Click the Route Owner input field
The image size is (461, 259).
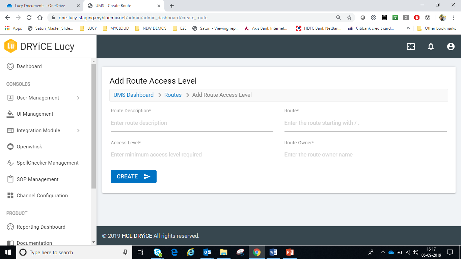click(365, 155)
